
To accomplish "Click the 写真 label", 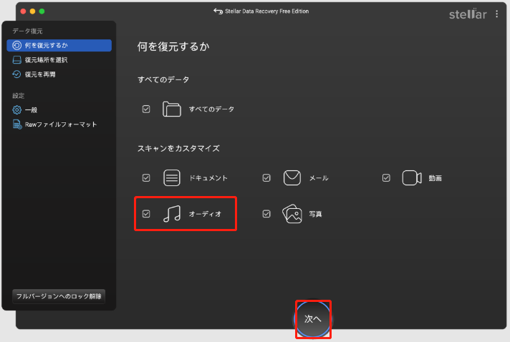I will point(315,214).
